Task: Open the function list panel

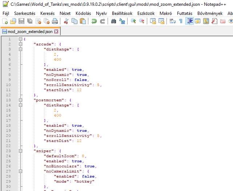Action: tap(214, 21)
